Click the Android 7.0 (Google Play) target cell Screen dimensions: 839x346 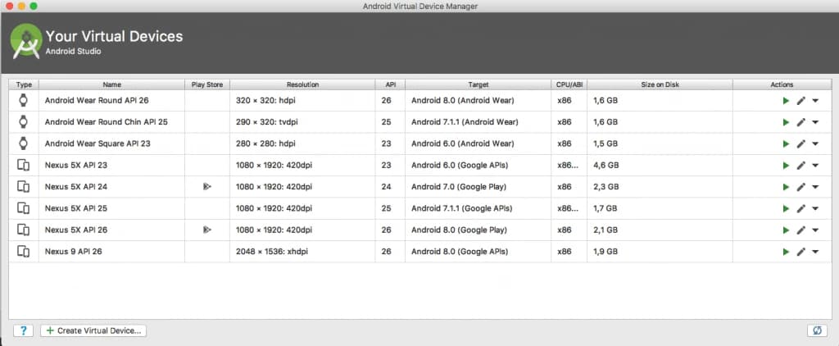(x=478, y=187)
